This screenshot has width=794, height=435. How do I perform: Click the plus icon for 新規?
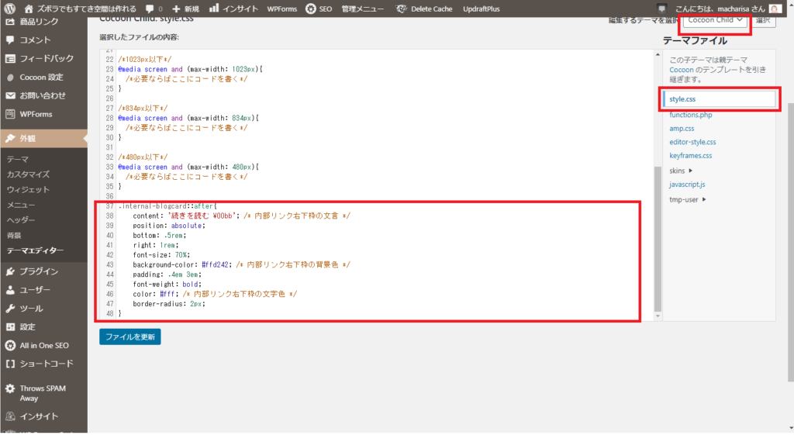pos(176,9)
